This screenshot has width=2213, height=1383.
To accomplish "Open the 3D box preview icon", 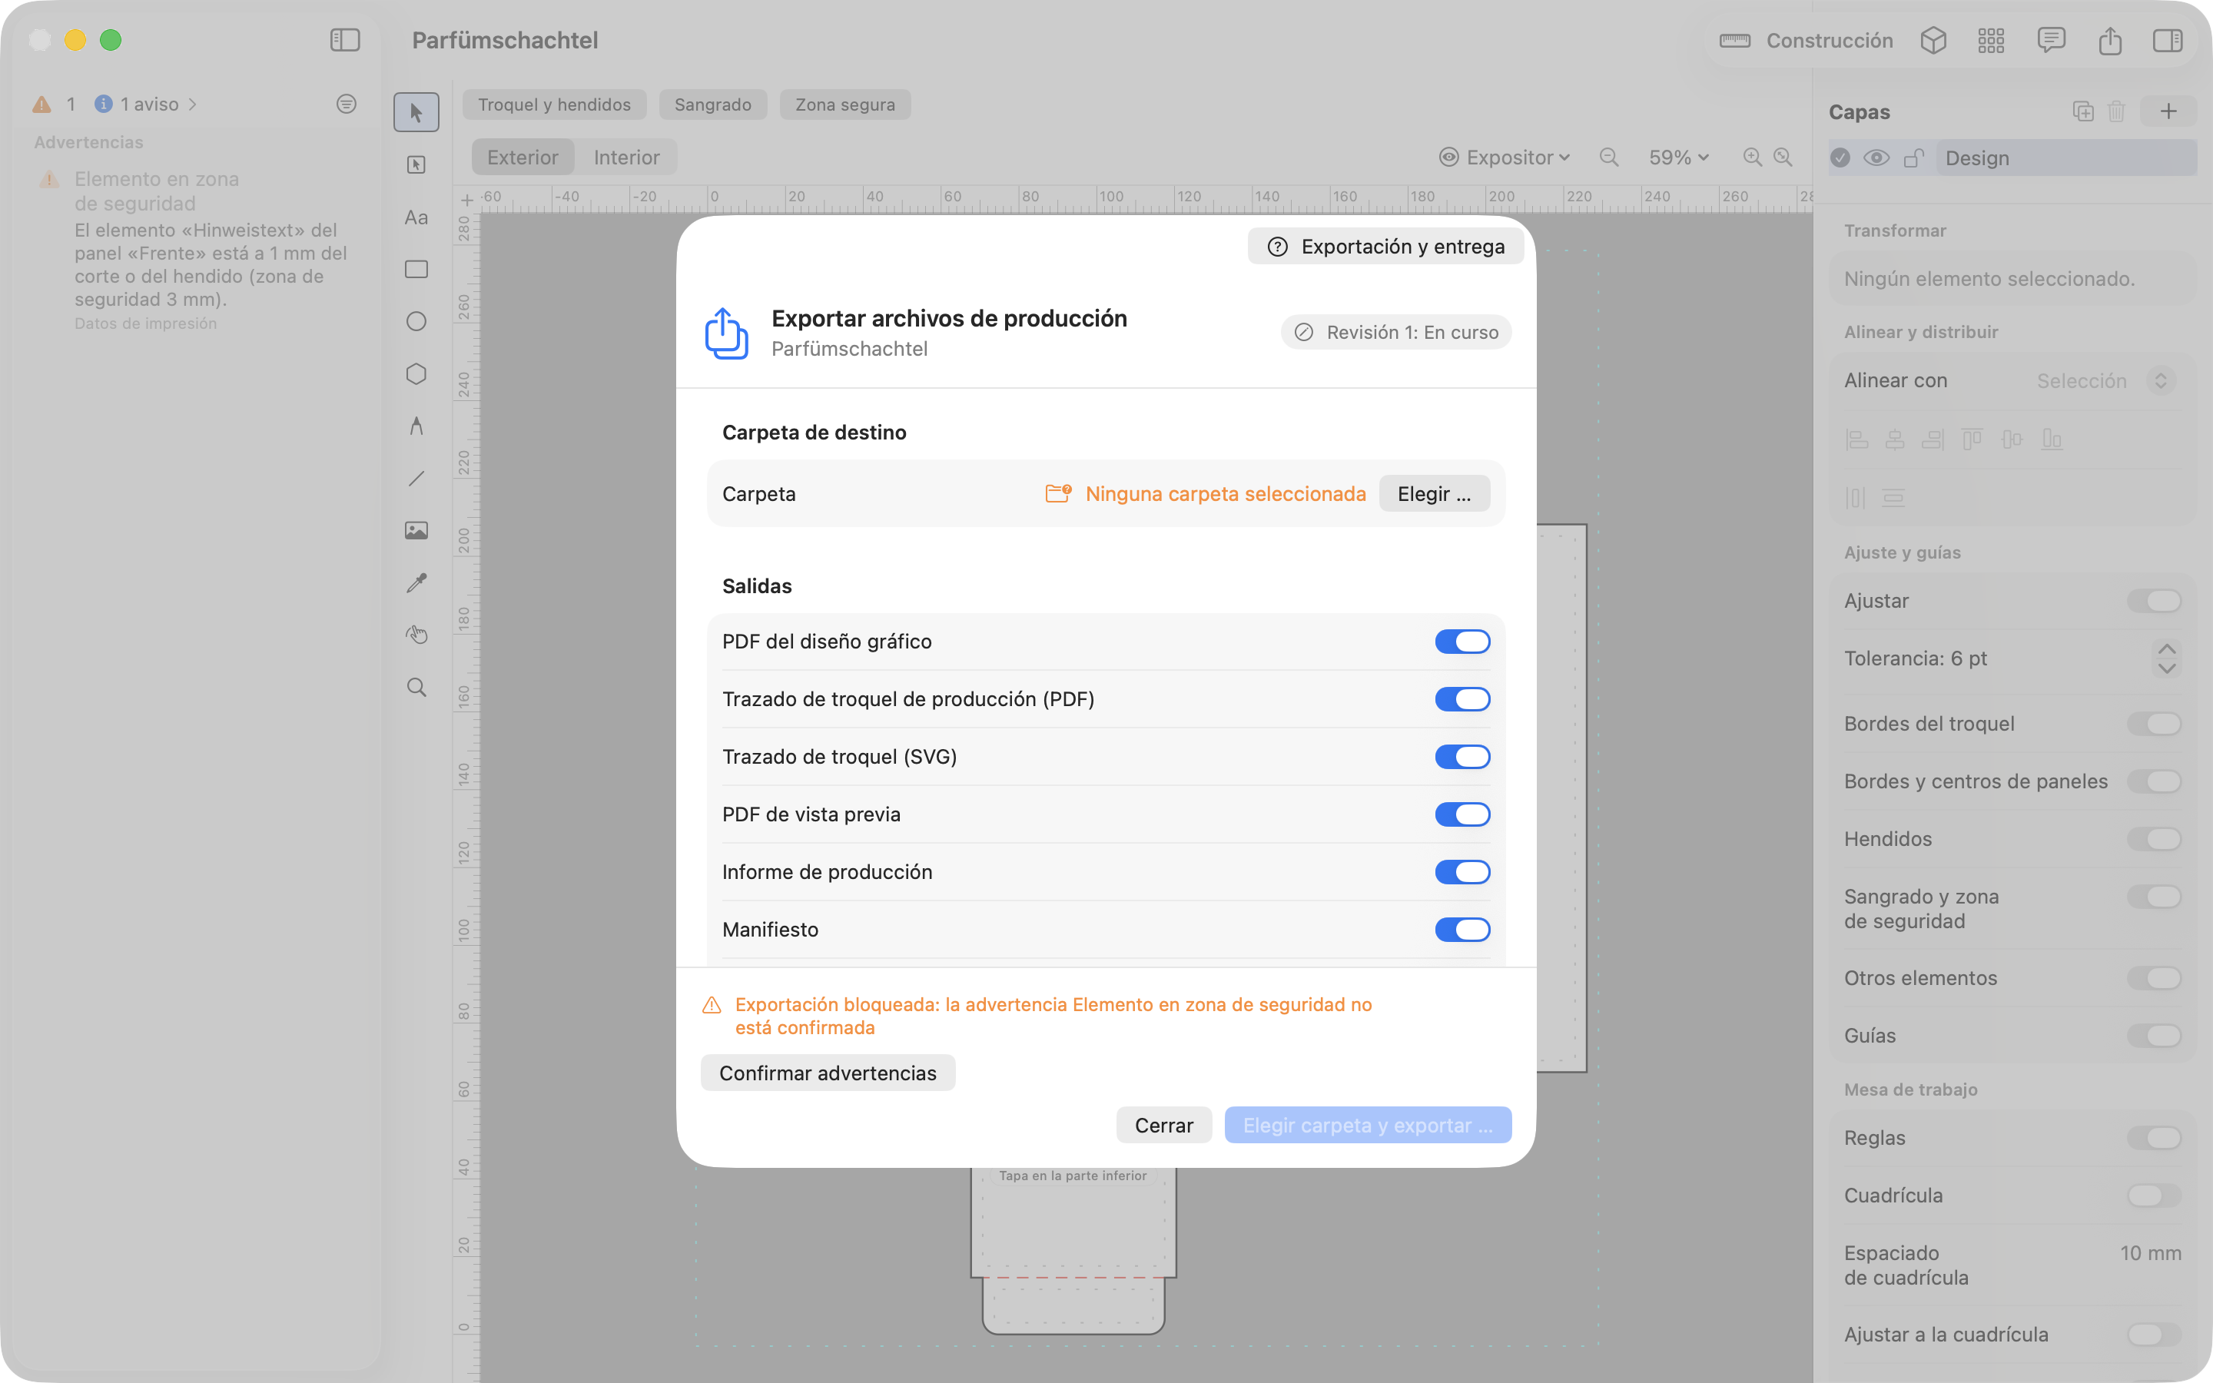I will coord(1933,40).
